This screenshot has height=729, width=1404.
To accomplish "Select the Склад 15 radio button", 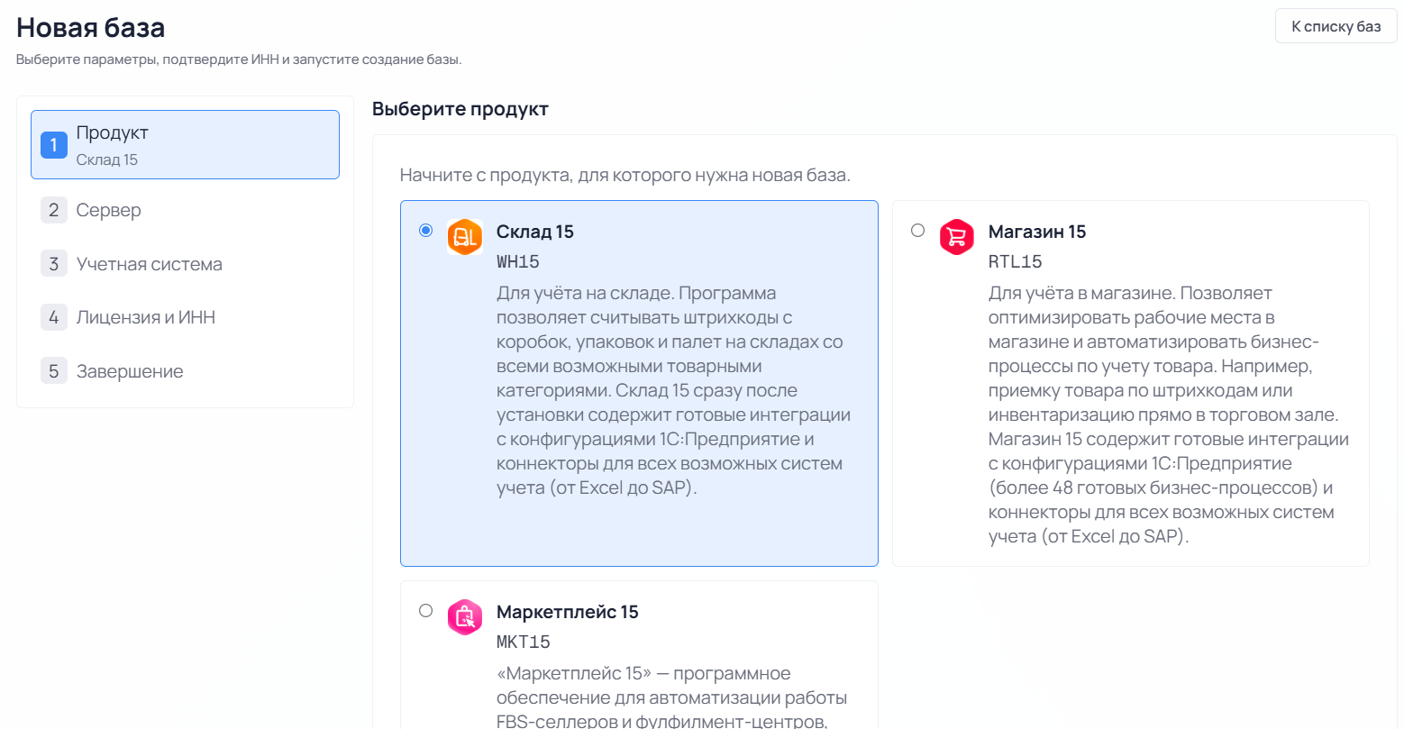I will tap(426, 231).
